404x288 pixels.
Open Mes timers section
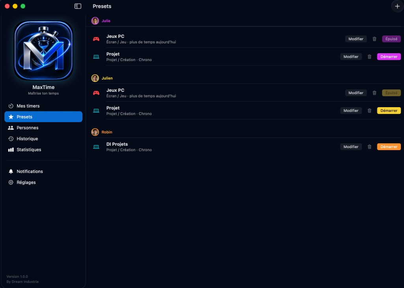[43, 106]
